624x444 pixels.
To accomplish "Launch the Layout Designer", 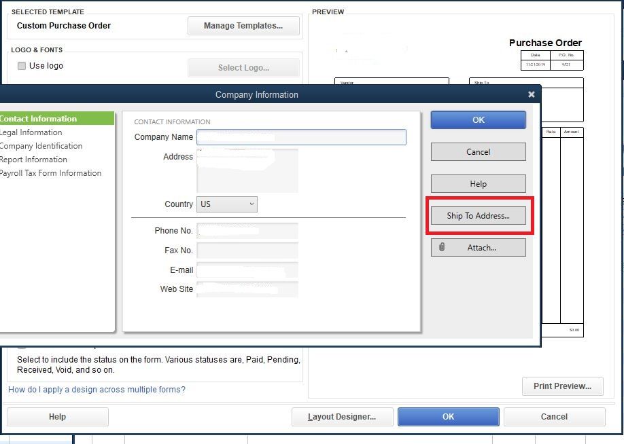I will (342, 417).
